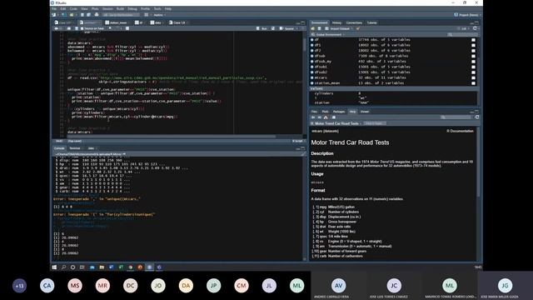
Task: Click the Go to file/function search box
Action: tap(121, 15)
